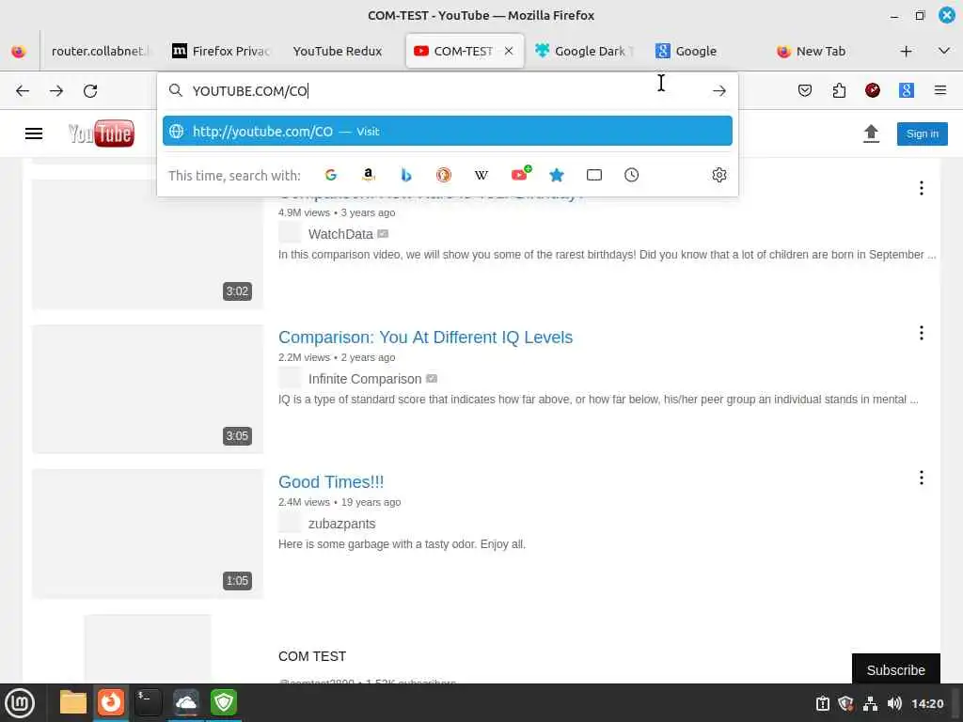
Task: Switch to the Google Dark tab
Action: coord(583,51)
